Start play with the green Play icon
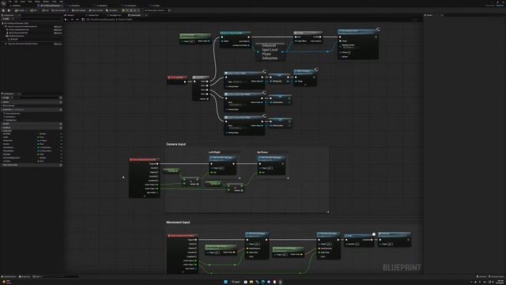The image size is (506, 285). tap(123, 10)
